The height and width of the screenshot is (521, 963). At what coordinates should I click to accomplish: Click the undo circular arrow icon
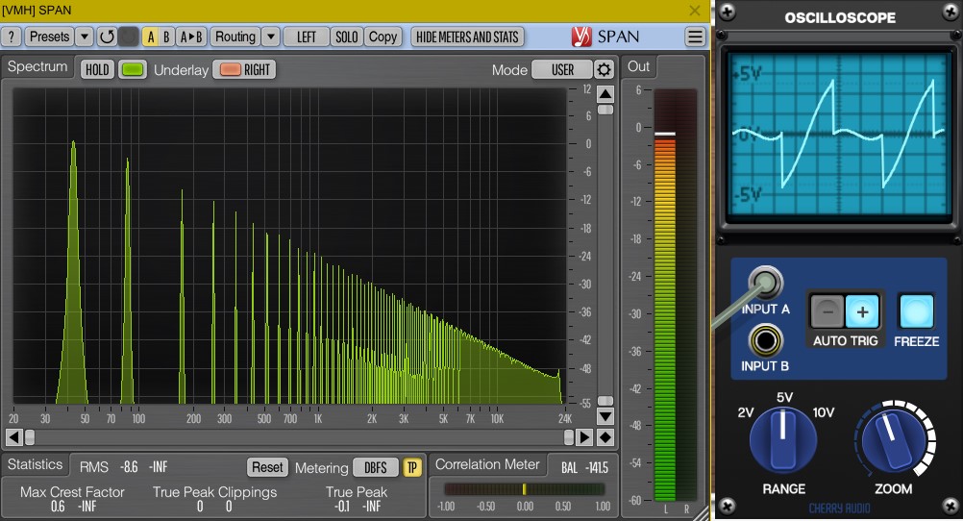coord(107,37)
